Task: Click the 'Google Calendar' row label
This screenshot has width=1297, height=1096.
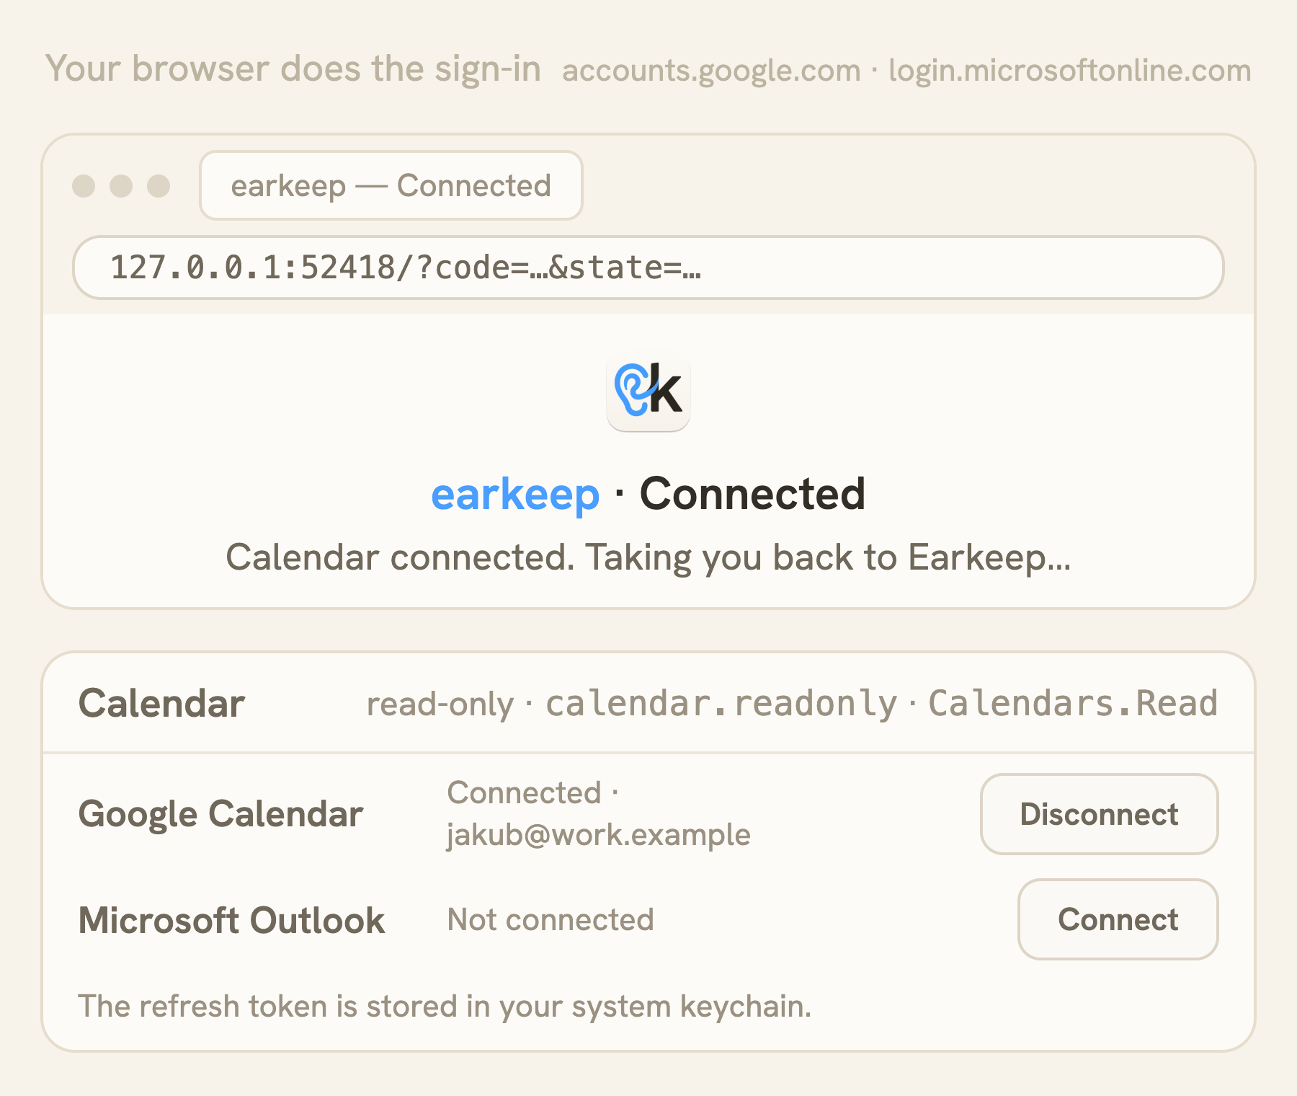Action: coord(220,814)
